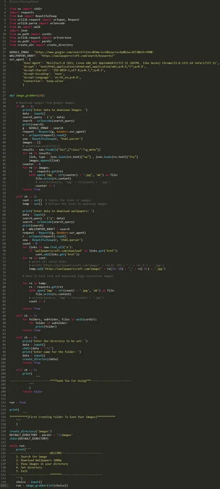Click the 'elif ch == 3:' branch
The height and width of the screenshot is (489, 220).
pos(26,316)
